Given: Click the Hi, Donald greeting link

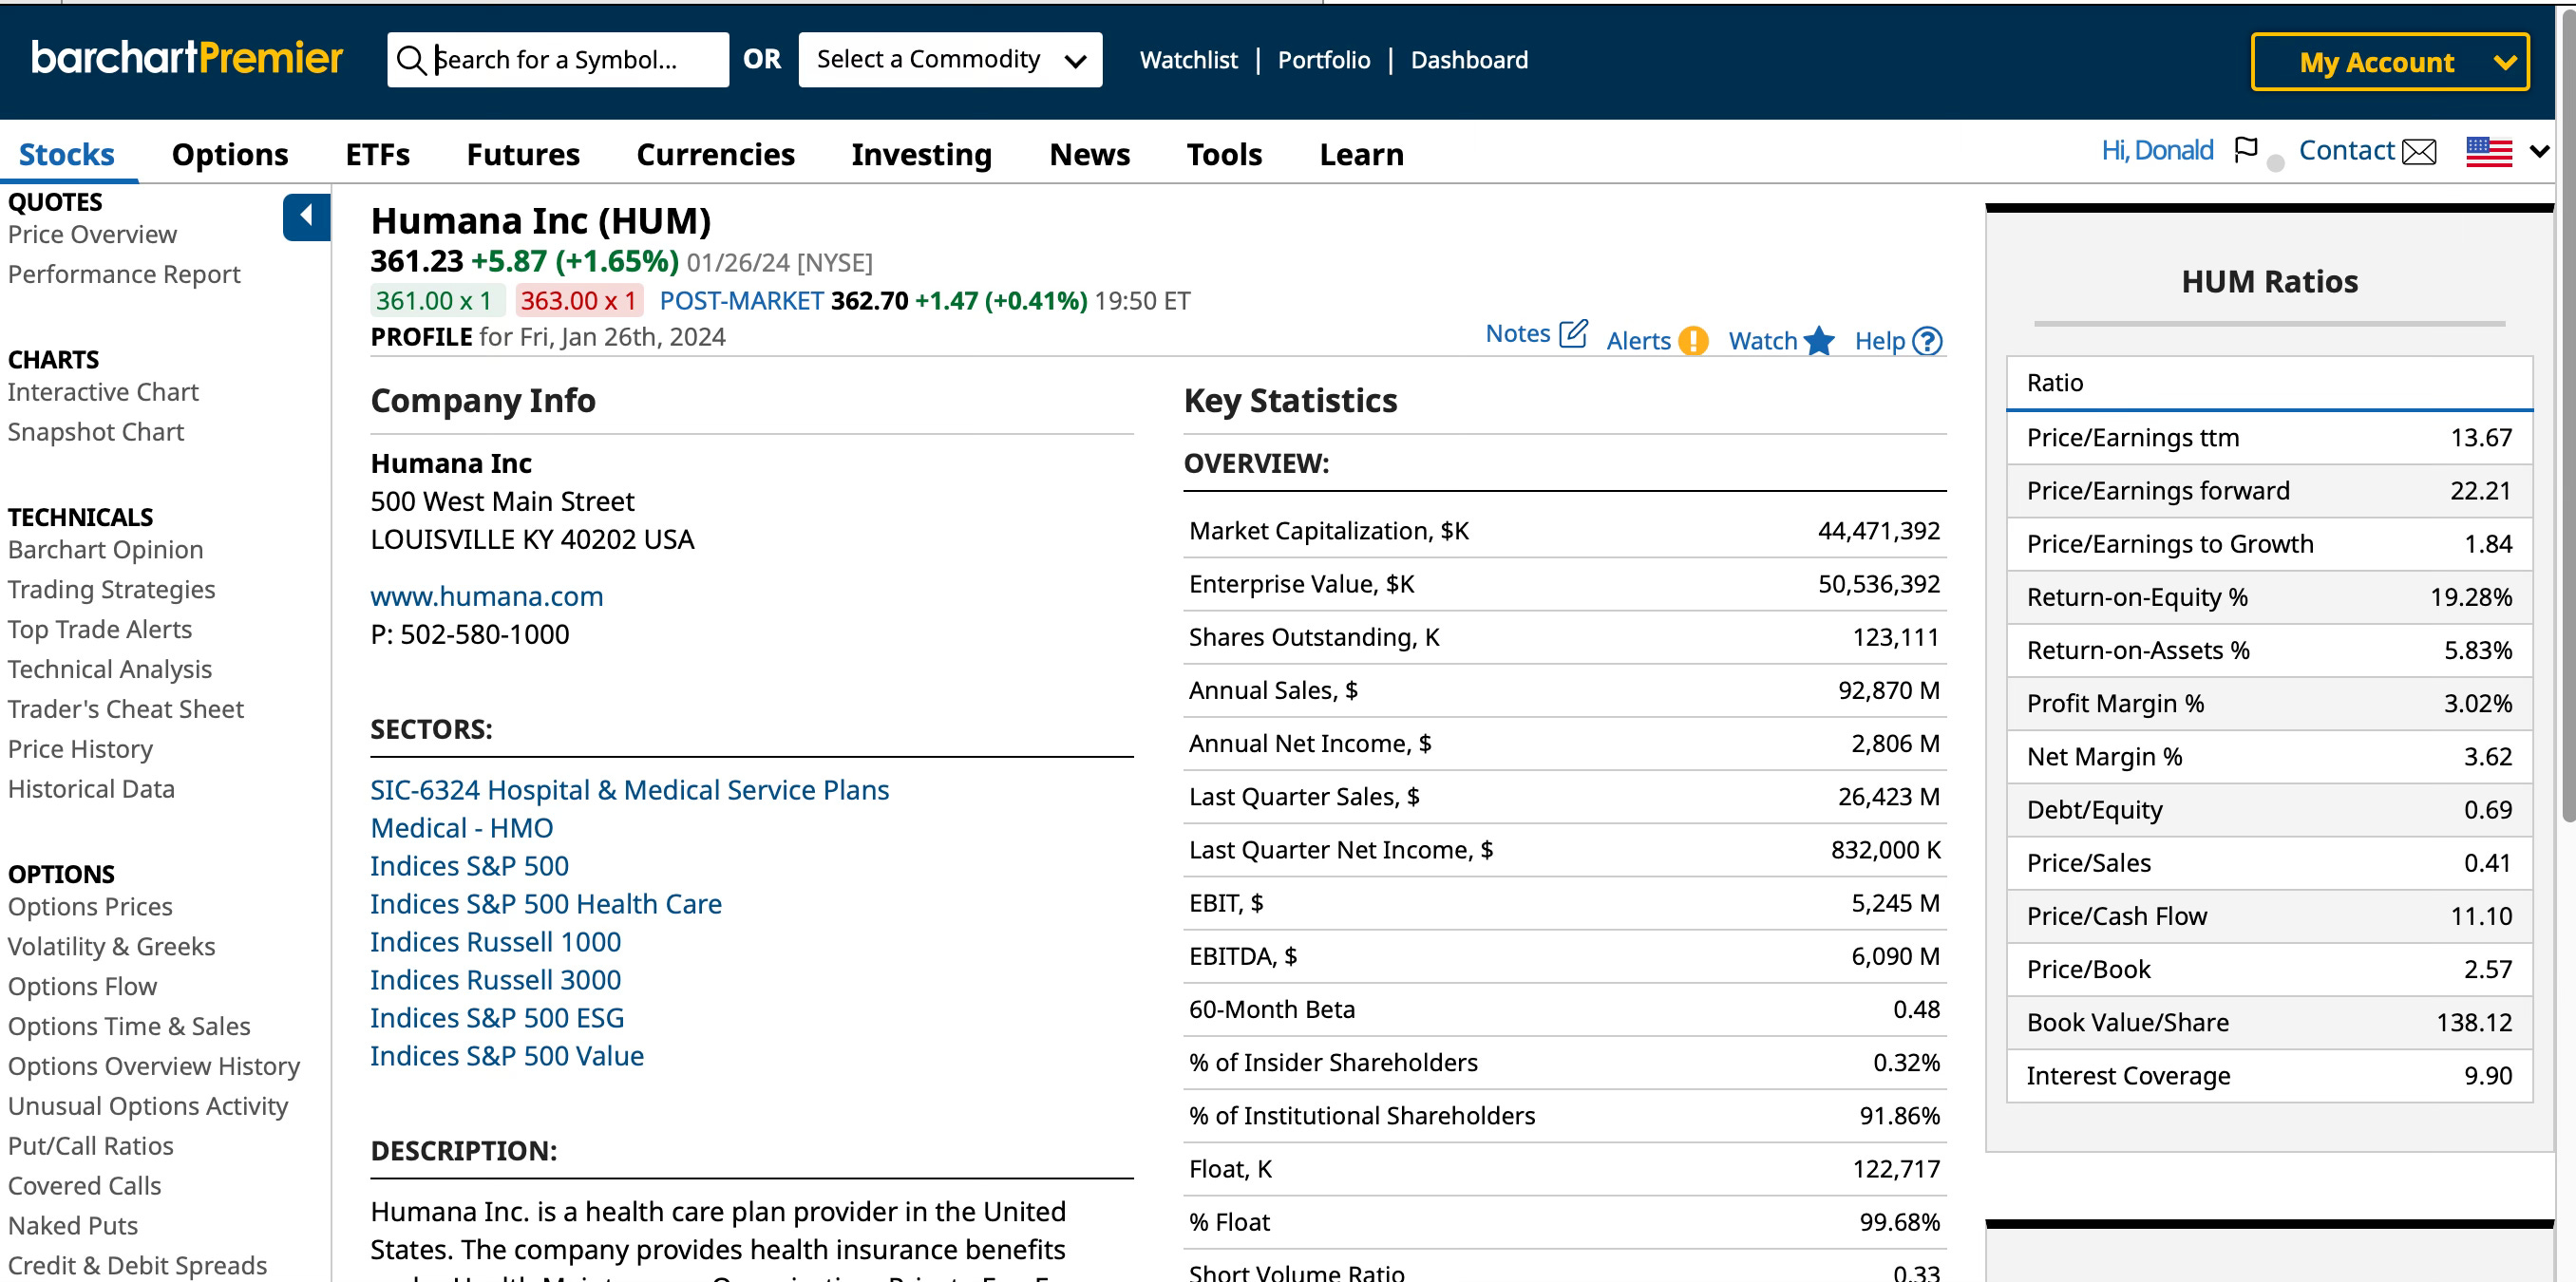Looking at the screenshot, I should 2157,150.
